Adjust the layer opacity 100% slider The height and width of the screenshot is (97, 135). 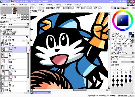[19, 27]
